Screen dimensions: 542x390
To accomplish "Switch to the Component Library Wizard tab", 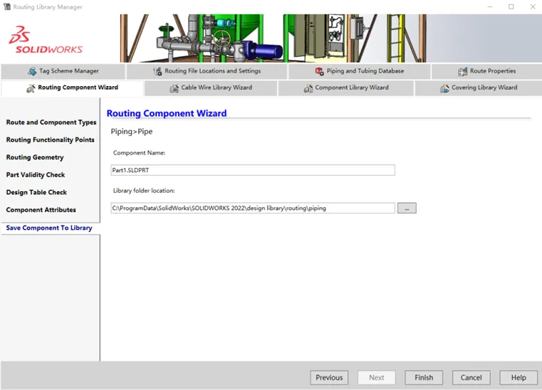I will 346,88.
